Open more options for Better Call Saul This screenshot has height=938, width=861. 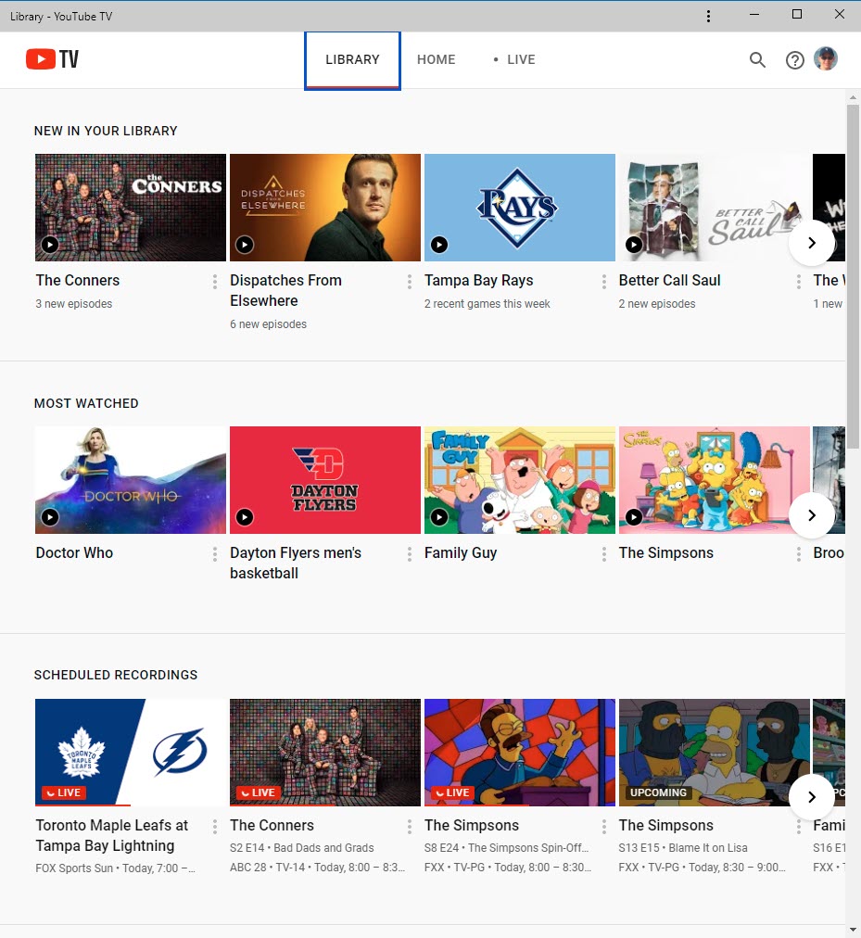(798, 282)
